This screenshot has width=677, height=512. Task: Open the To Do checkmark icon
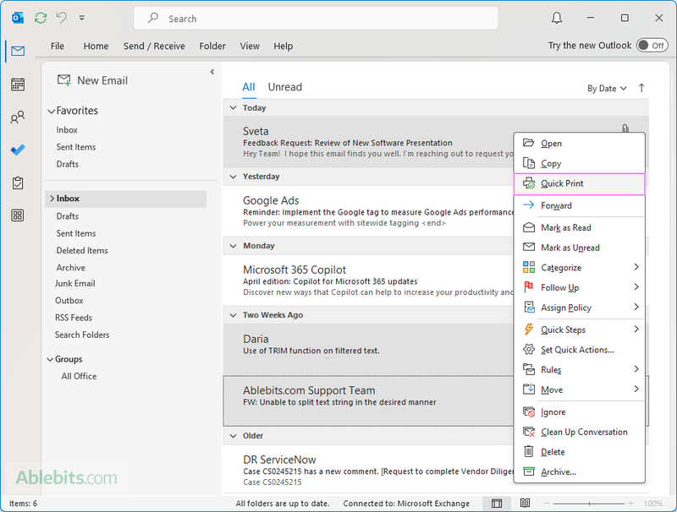click(18, 150)
